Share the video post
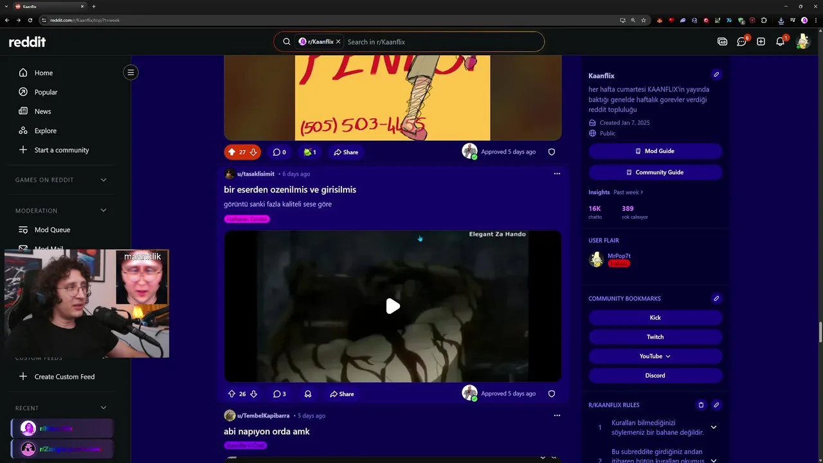823x463 pixels. [342, 394]
